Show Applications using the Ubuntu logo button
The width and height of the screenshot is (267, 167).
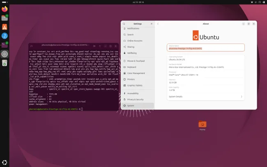click(x=5, y=162)
